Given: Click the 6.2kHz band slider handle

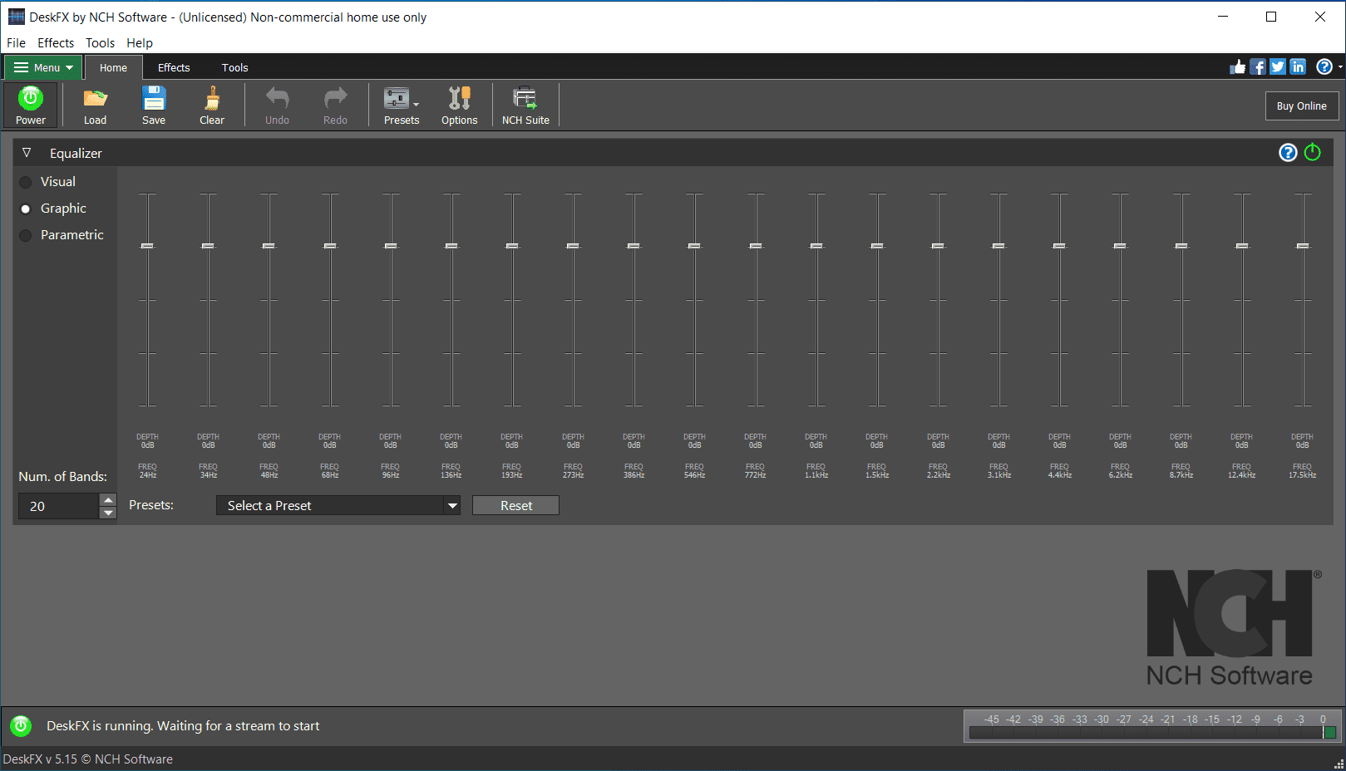Looking at the screenshot, I should [x=1120, y=246].
